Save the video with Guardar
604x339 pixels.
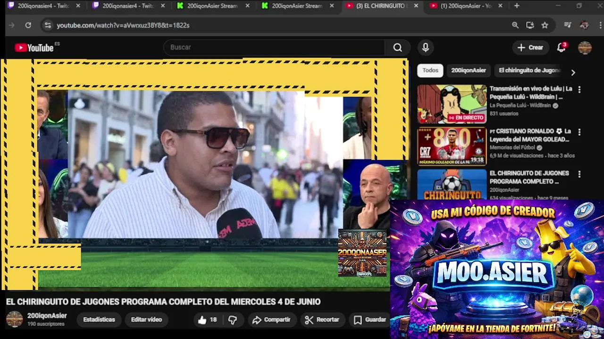click(370, 320)
